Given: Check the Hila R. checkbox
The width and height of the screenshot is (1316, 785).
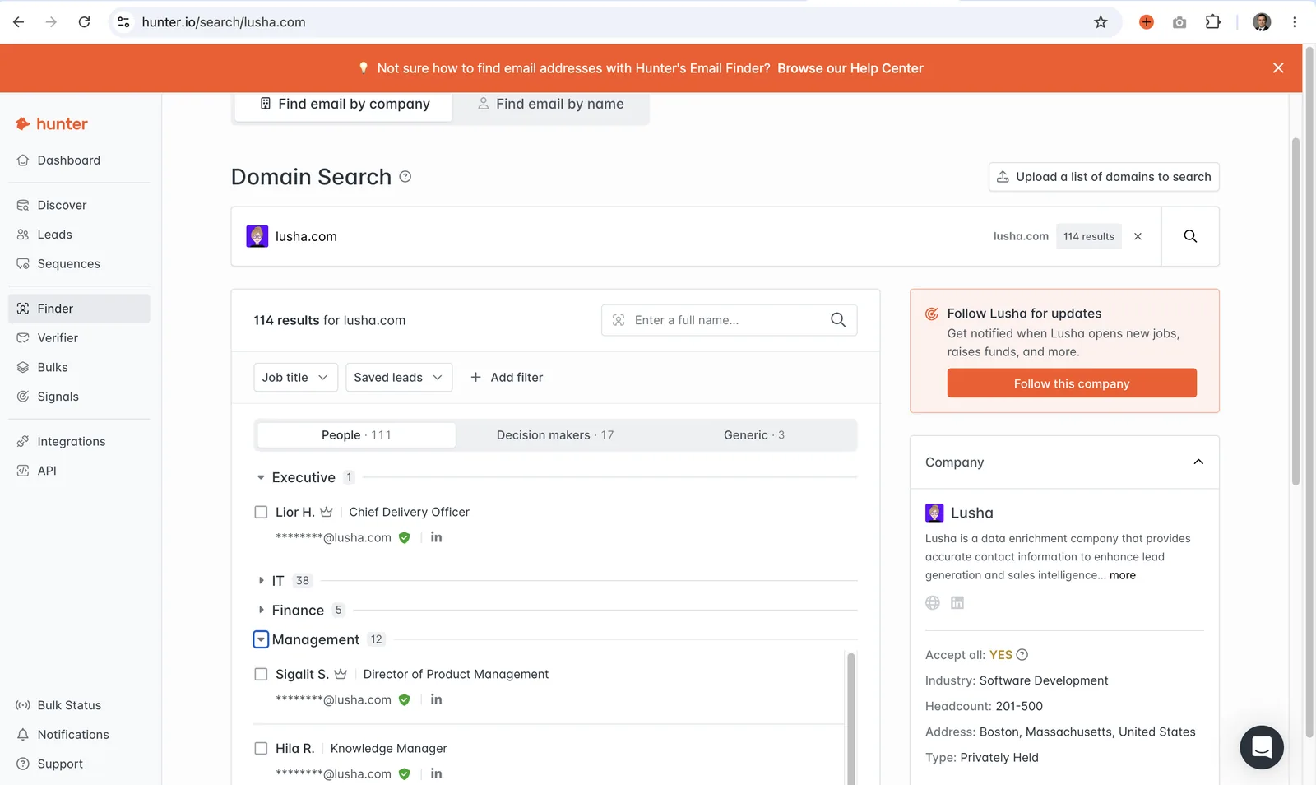Looking at the screenshot, I should click(x=261, y=749).
